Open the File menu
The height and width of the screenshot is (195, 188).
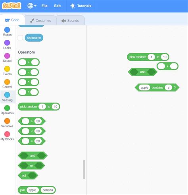click(x=44, y=6)
